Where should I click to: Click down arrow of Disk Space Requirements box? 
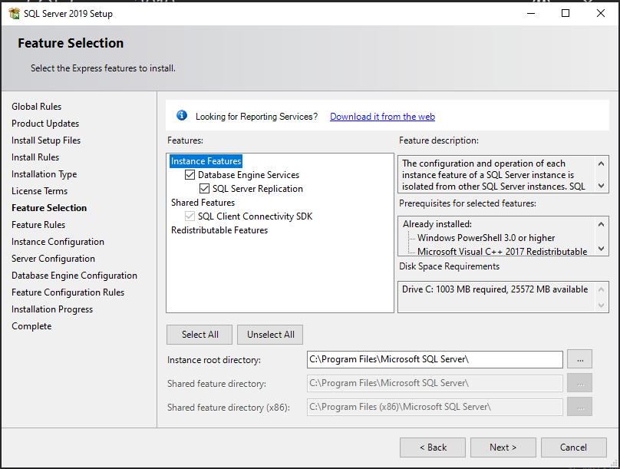(x=601, y=306)
